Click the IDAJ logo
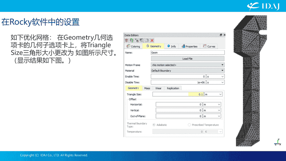Image resolution: width=286 pixels, height=161 pixels. (263, 6)
